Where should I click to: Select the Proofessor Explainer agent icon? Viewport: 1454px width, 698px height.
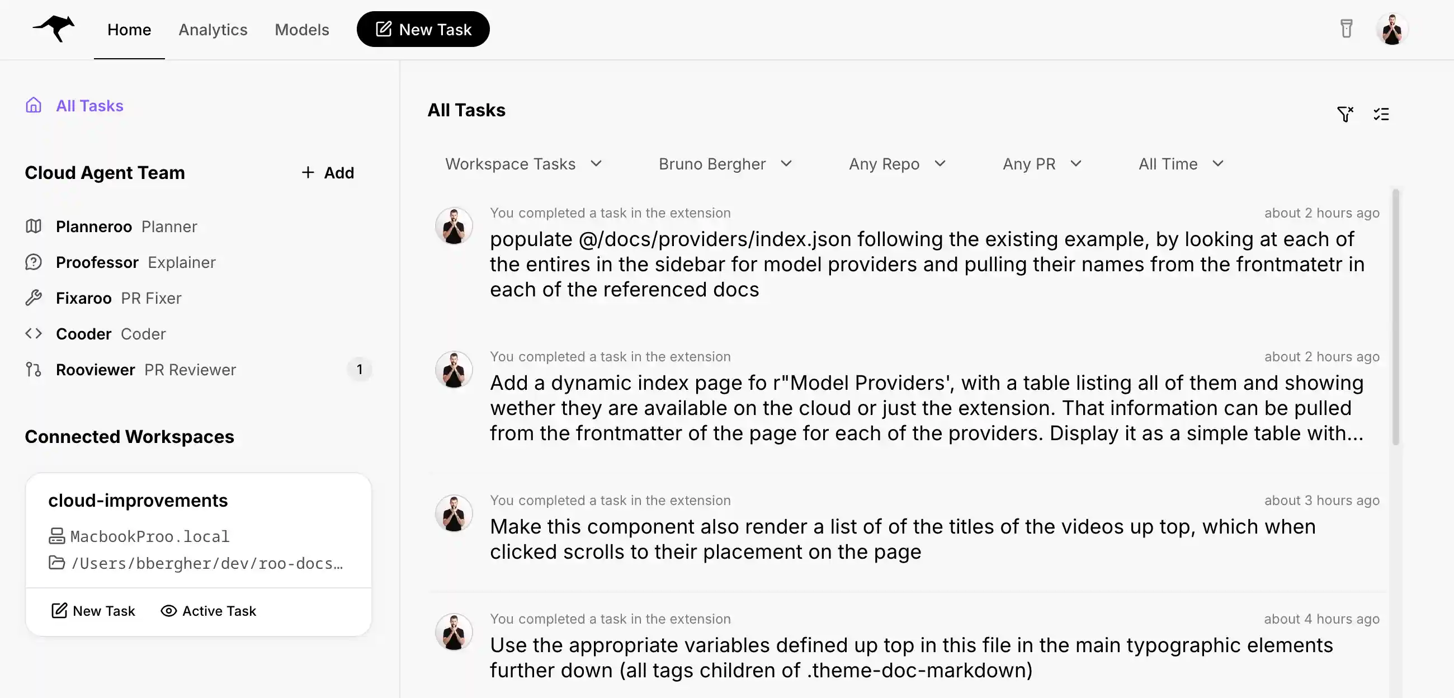pos(34,262)
